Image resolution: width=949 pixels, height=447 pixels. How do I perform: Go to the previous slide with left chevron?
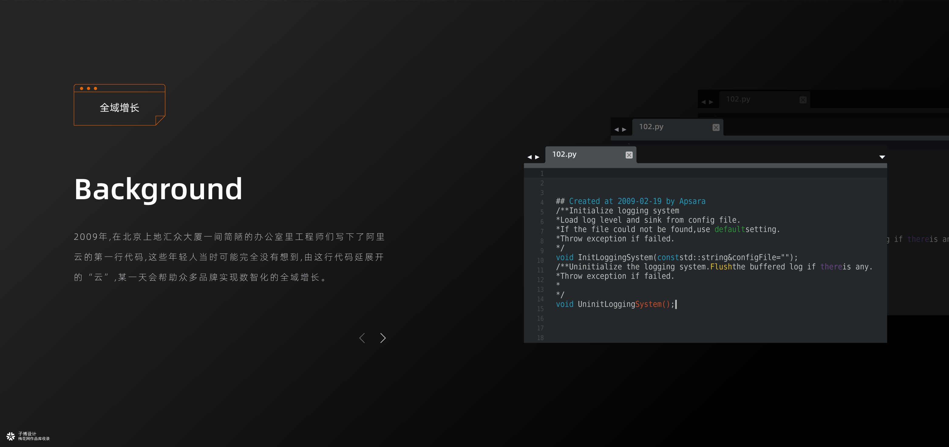click(x=362, y=338)
